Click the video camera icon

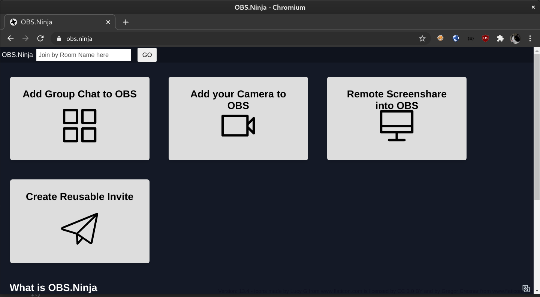[238, 125]
